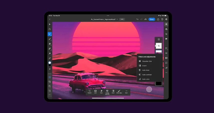Open more layer actions three dots
The height and width of the screenshot is (113, 214).
coord(166,73)
